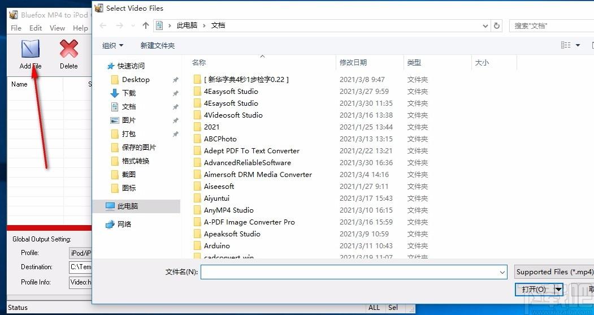
Task: Sort by the 大小 column header
Action: tap(482, 63)
